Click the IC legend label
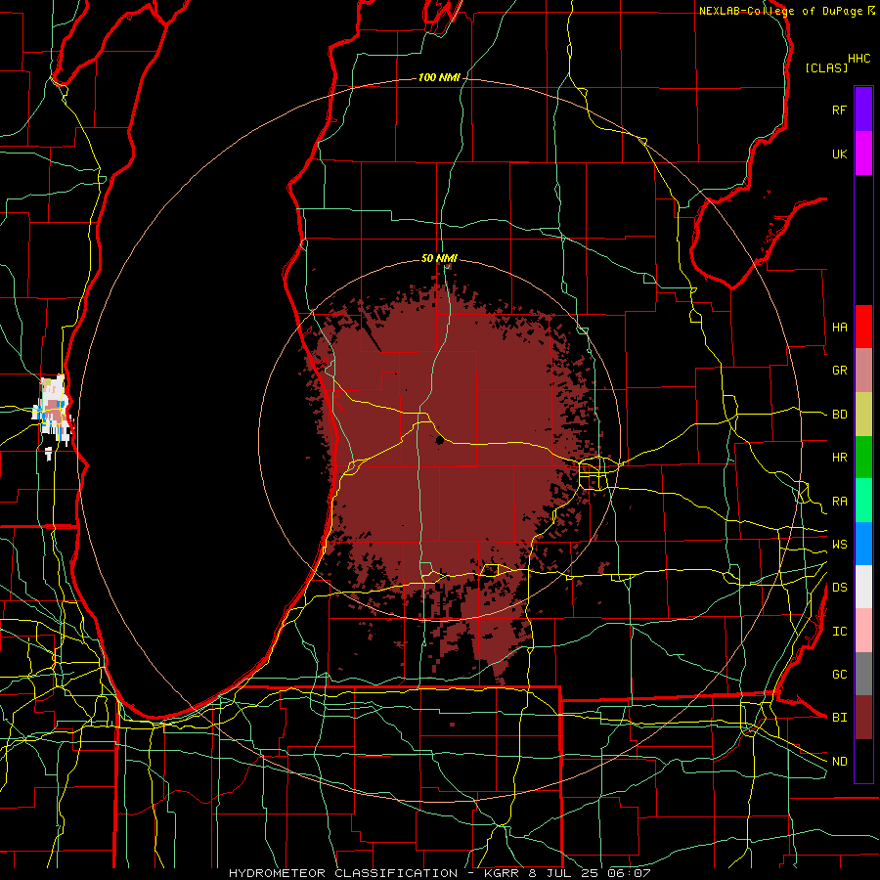The image size is (880, 880). (x=839, y=632)
